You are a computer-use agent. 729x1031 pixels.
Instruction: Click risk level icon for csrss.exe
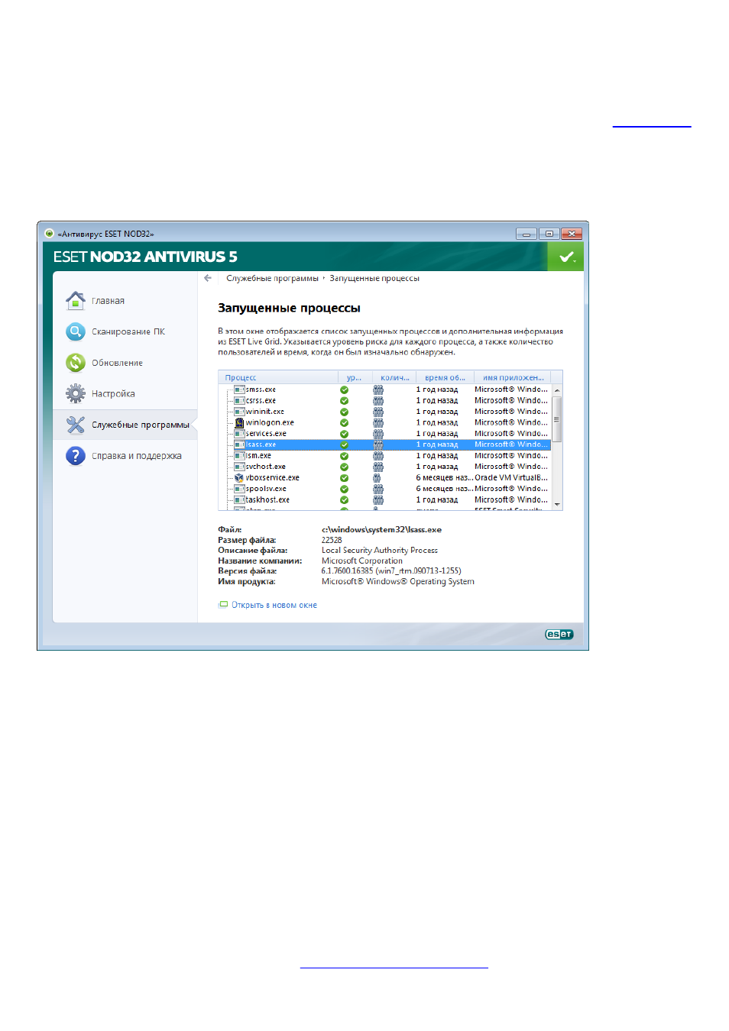click(344, 401)
